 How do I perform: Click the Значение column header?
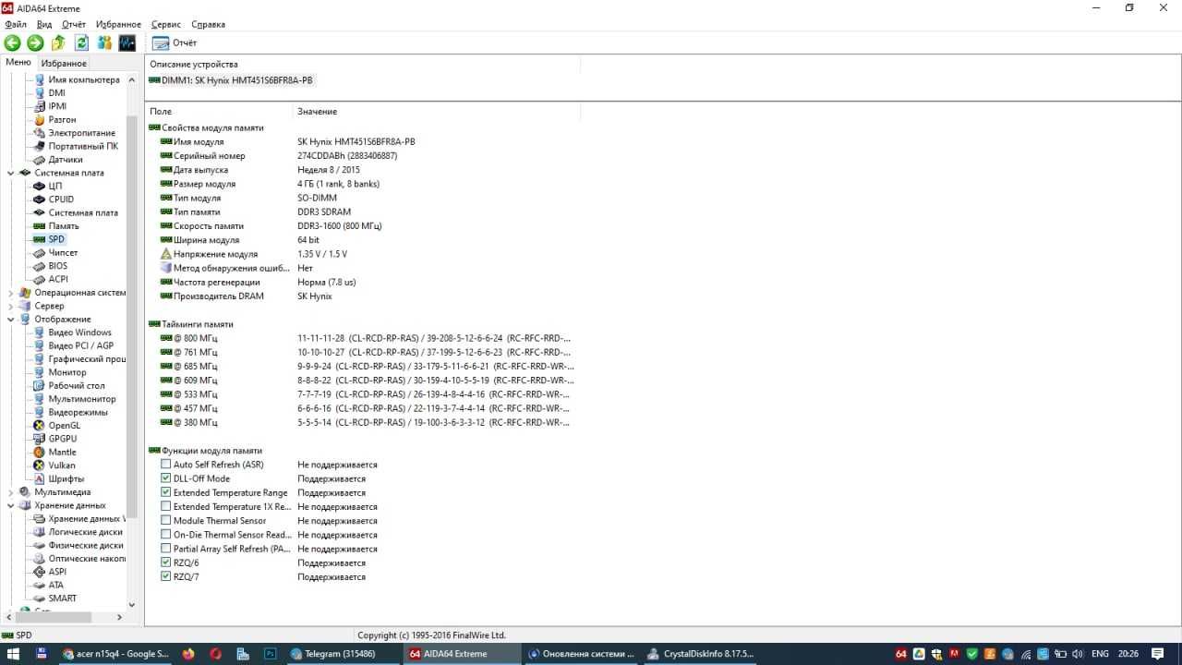(437, 111)
